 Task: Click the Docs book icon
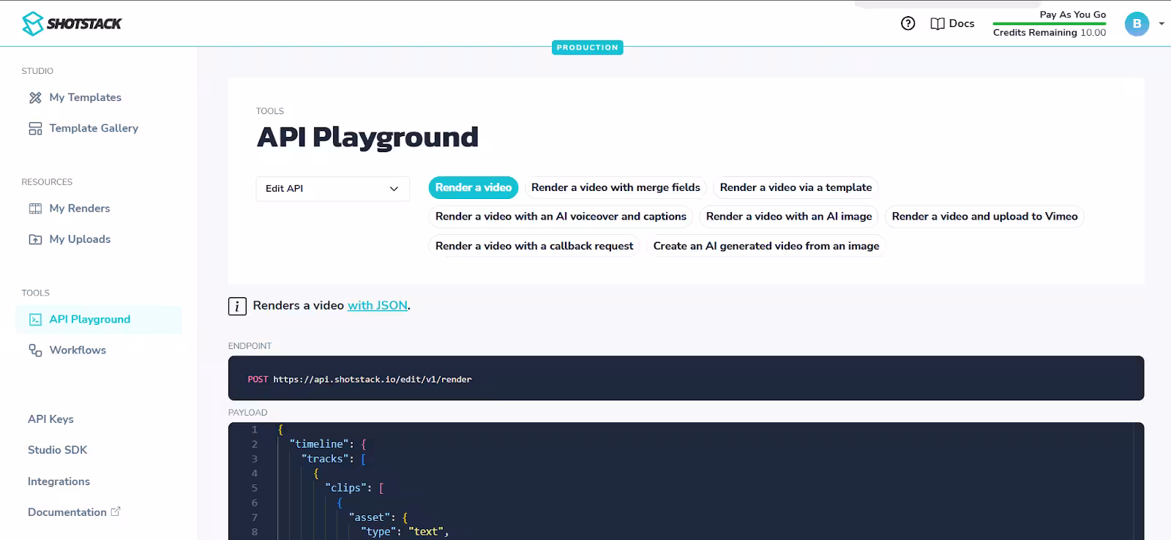coord(938,23)
